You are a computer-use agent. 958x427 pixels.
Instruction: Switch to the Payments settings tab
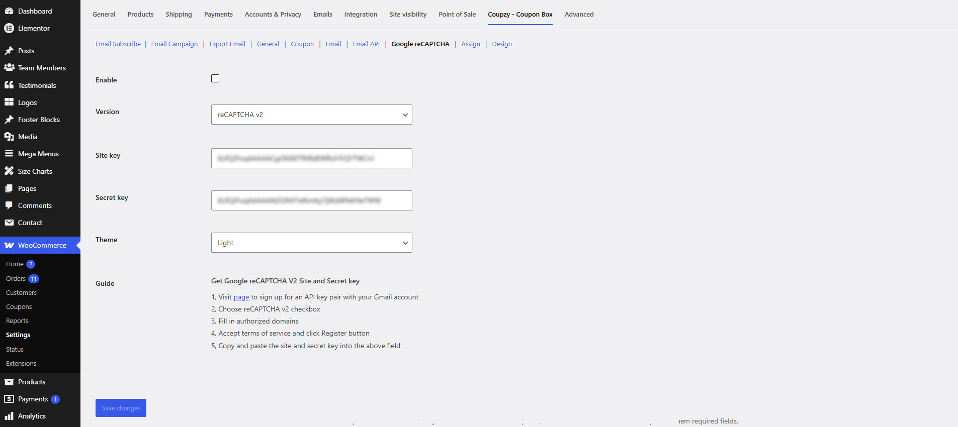coord(218,14)
